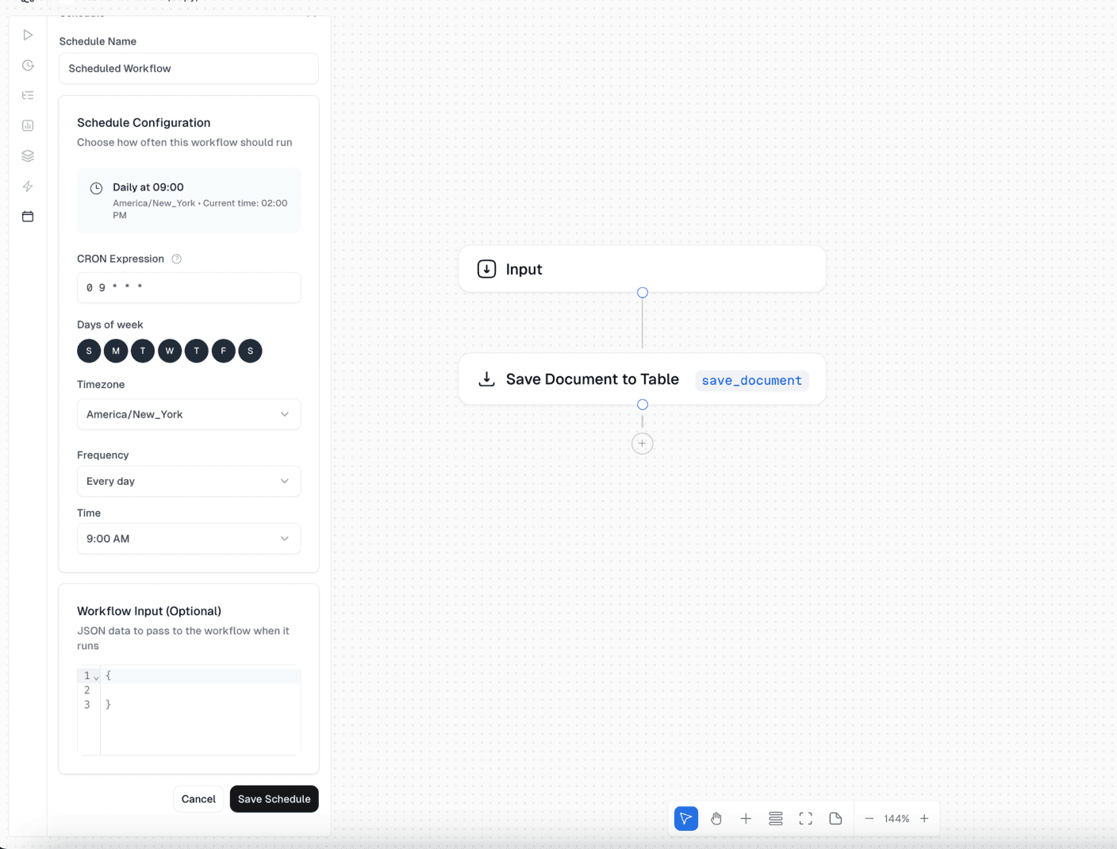This screenshot has height=849, width=1117.
Task: Open the America/New_York timezone dropdown
Action: 189,414
